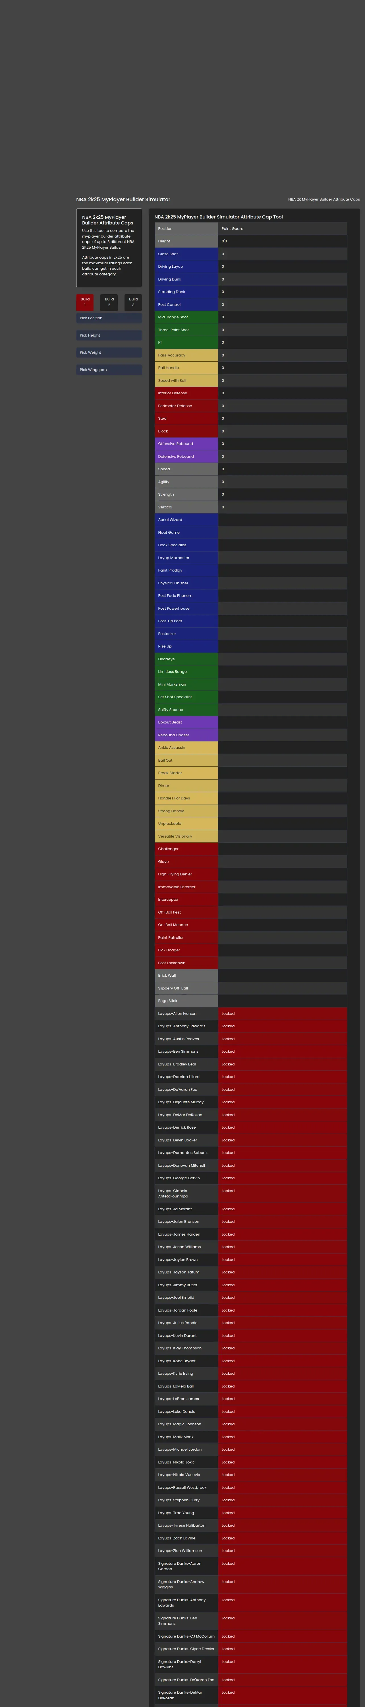Image resolution: width=365 pixels, height=1707 pixels.
Task: Click Locked cell in Layups-Kobe Bryant row
Action: 282,1361
